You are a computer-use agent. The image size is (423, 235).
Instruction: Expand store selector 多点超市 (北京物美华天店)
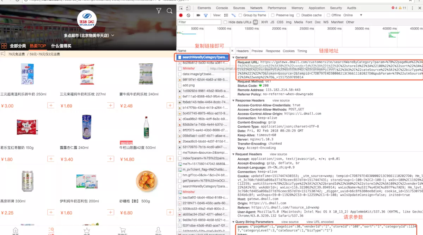pyautogui.click(x=89, y=36)
